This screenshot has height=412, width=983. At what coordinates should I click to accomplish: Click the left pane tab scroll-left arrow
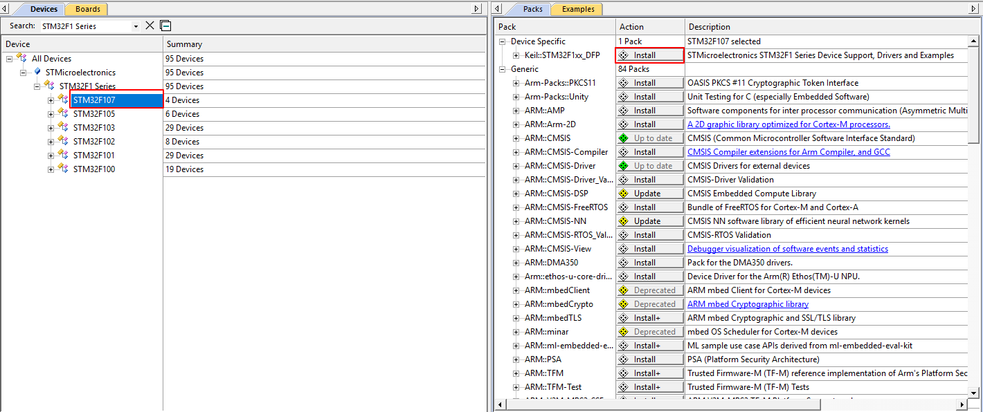pyautogui.click(x=6, y=9)
